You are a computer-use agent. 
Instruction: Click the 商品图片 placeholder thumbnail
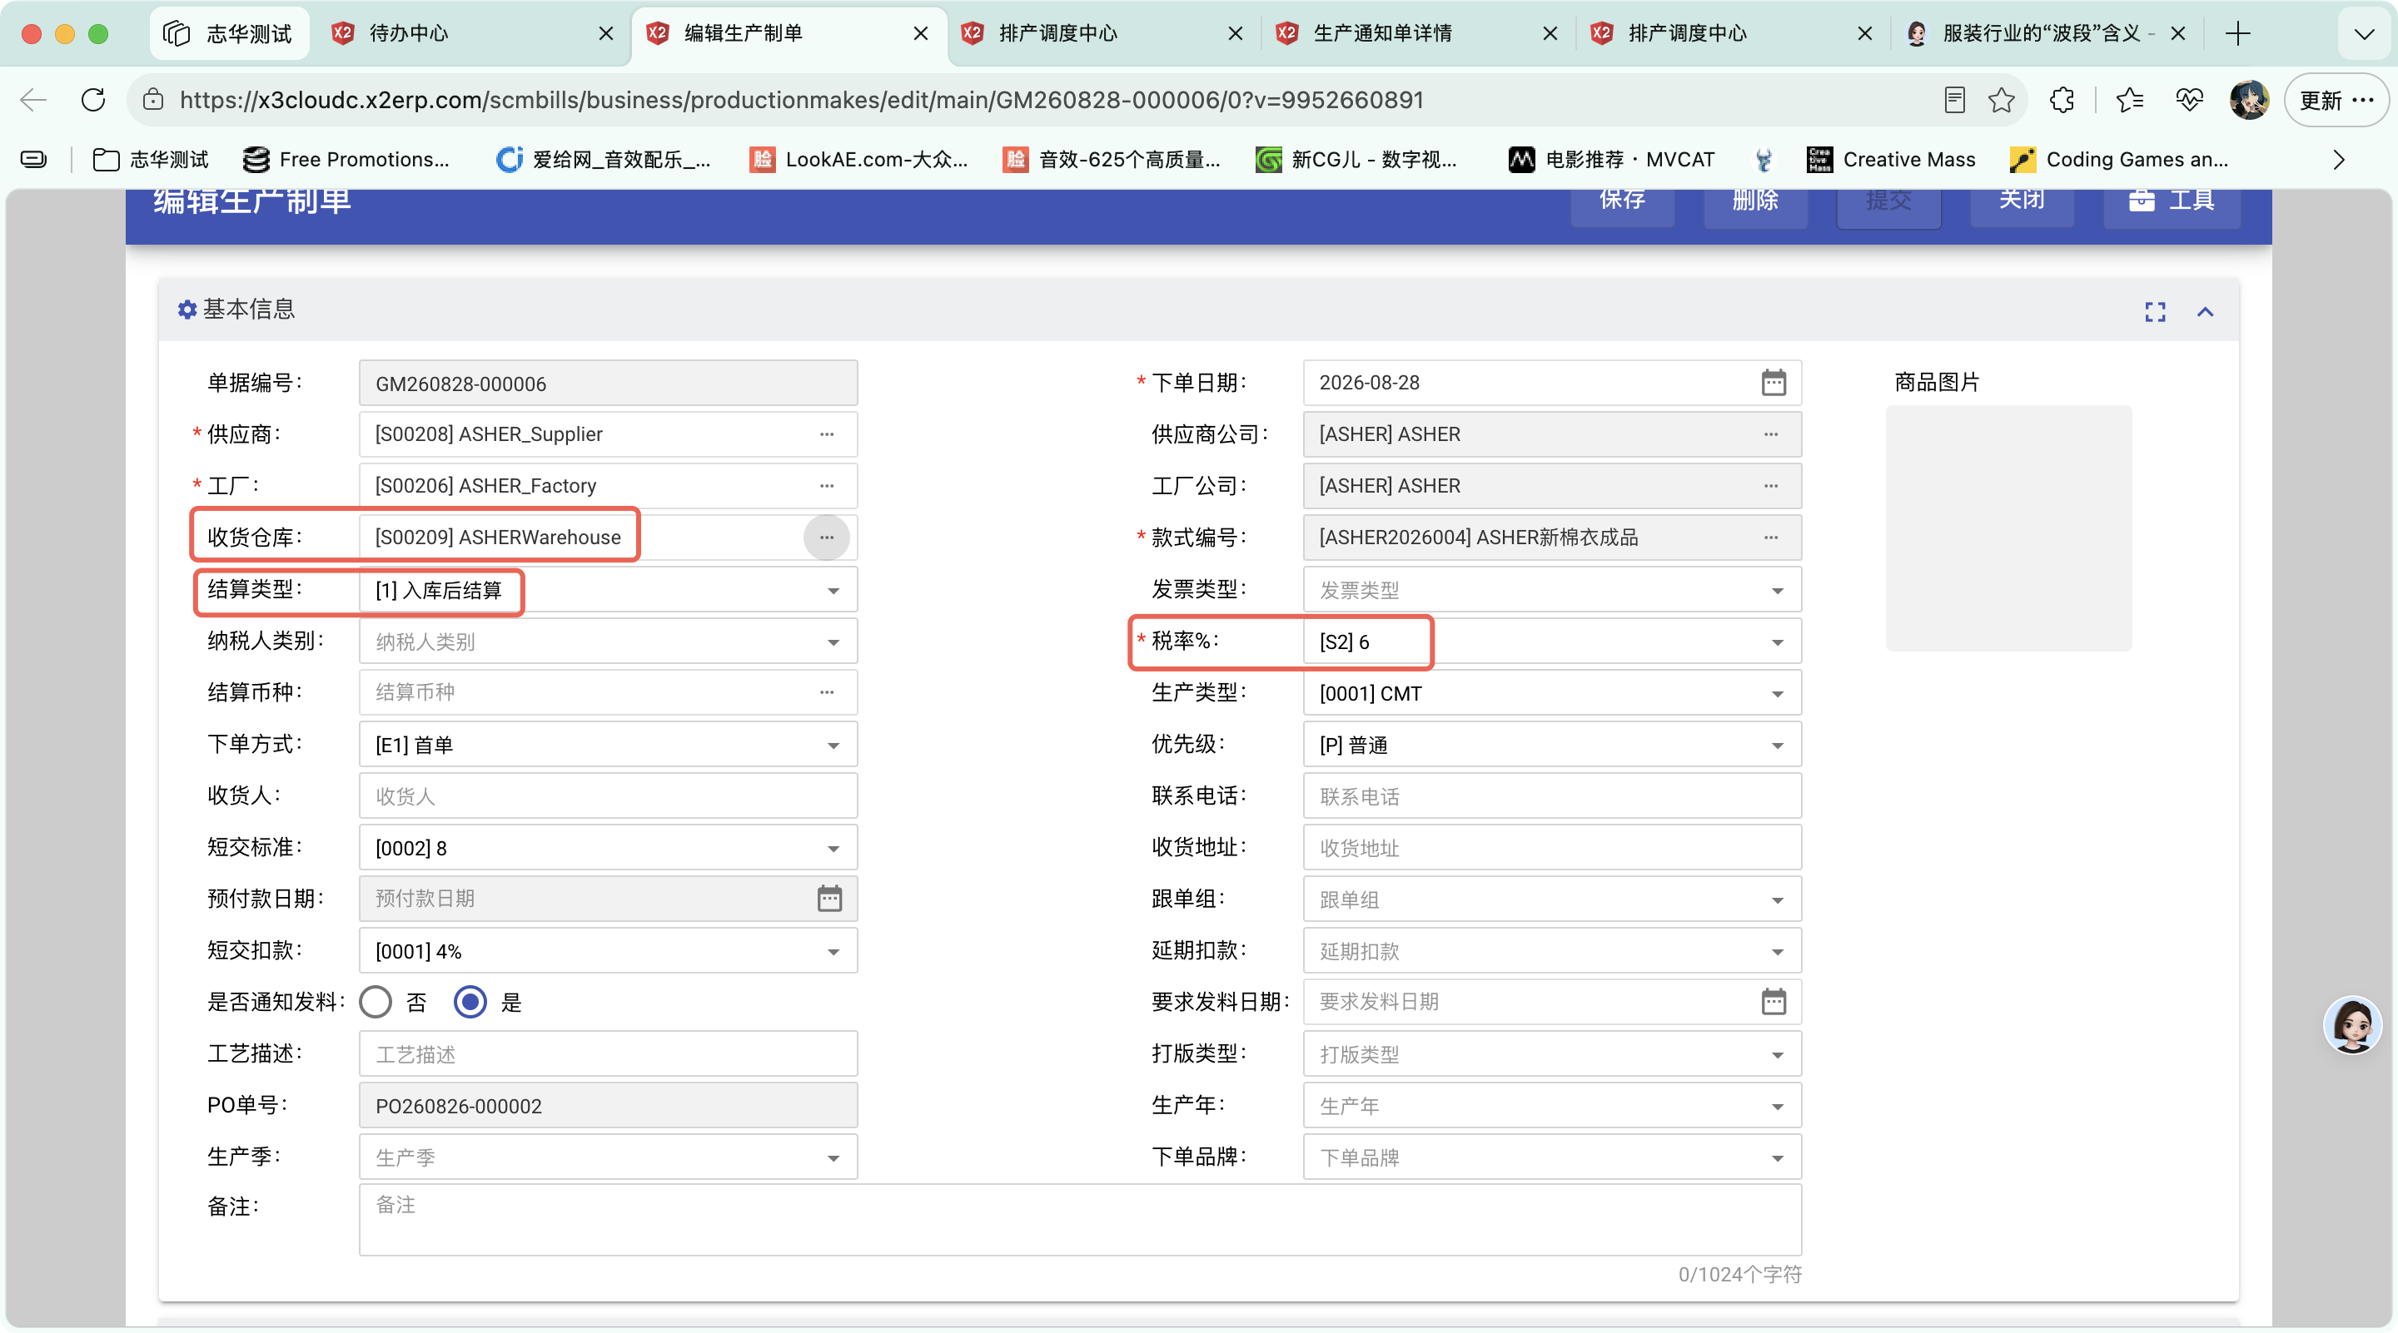[x=2008, y=528]
